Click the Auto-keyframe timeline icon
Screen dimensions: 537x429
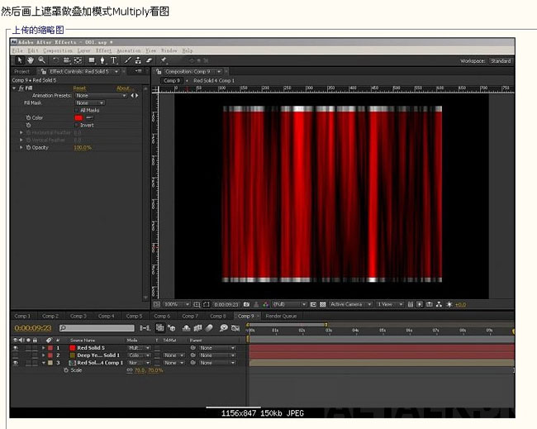click(235, 328)
